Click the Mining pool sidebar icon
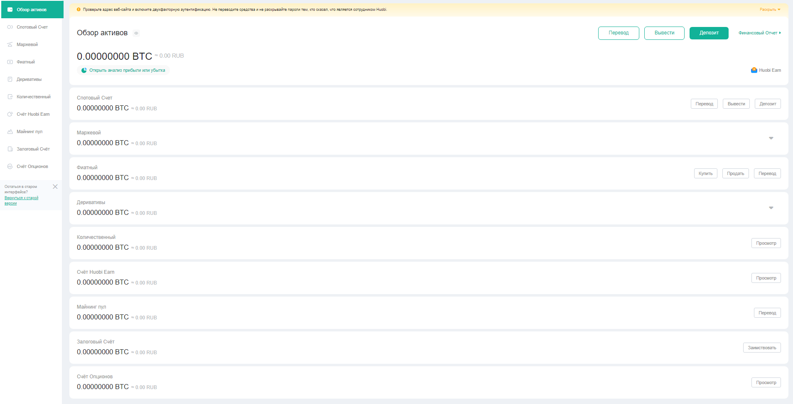Viewport: 793px width, 404px height. (10, 131)
